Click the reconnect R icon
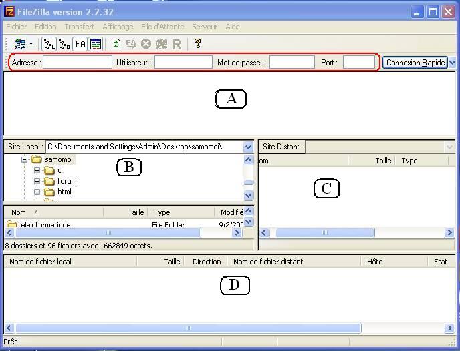The image size is (460, 351). pos(177,45)
